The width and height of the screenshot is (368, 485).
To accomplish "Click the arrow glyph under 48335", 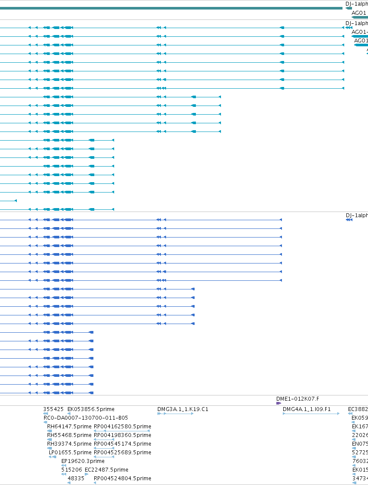I will click(69, 483).
